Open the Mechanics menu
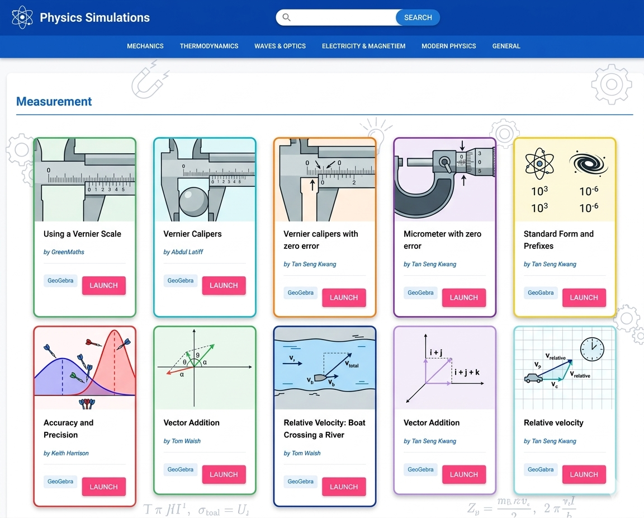644x518 pixels. [145, 46]
